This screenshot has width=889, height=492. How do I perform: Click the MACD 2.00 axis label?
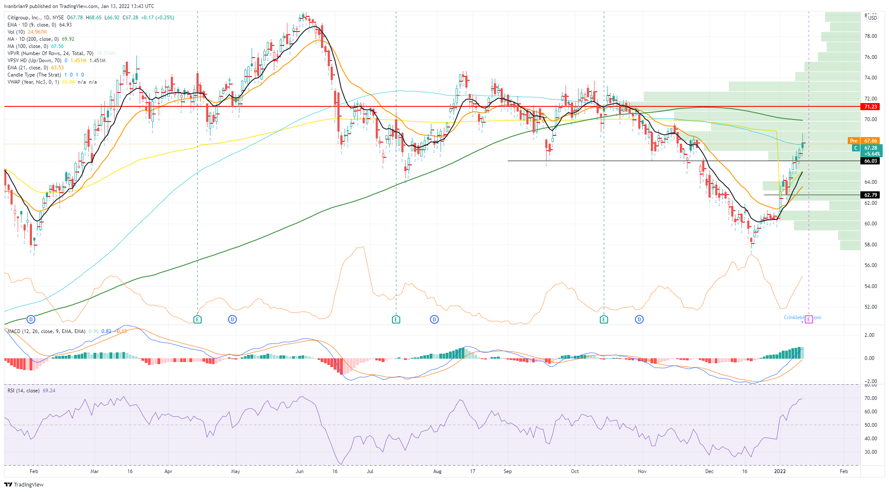pos(870,335)
